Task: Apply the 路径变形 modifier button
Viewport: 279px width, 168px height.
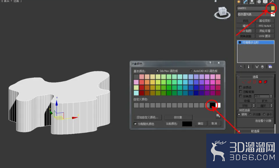Action: [x=265, y=21]
